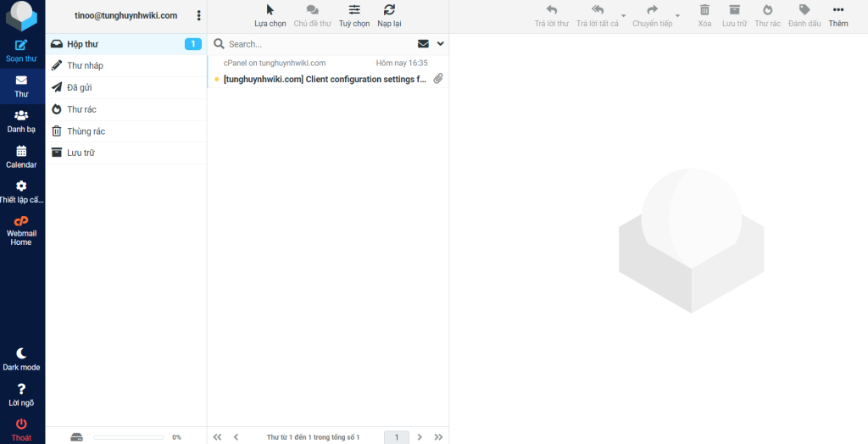Screen dimensions: 868x444
Task: Click the Chủ đề thư threads button
Action: pos(312,15)
